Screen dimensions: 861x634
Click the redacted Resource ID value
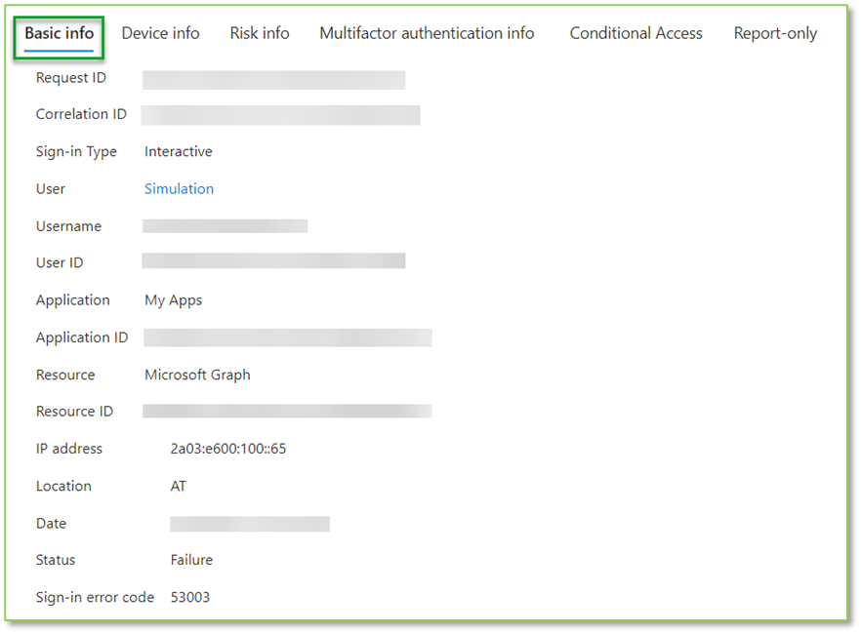(287, 411)
